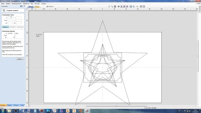Open the Слой 1 layer dropdown
Image resolution: width=201 pixels, height=113 pixels.
pyautogui.click(x=50, y=6)
